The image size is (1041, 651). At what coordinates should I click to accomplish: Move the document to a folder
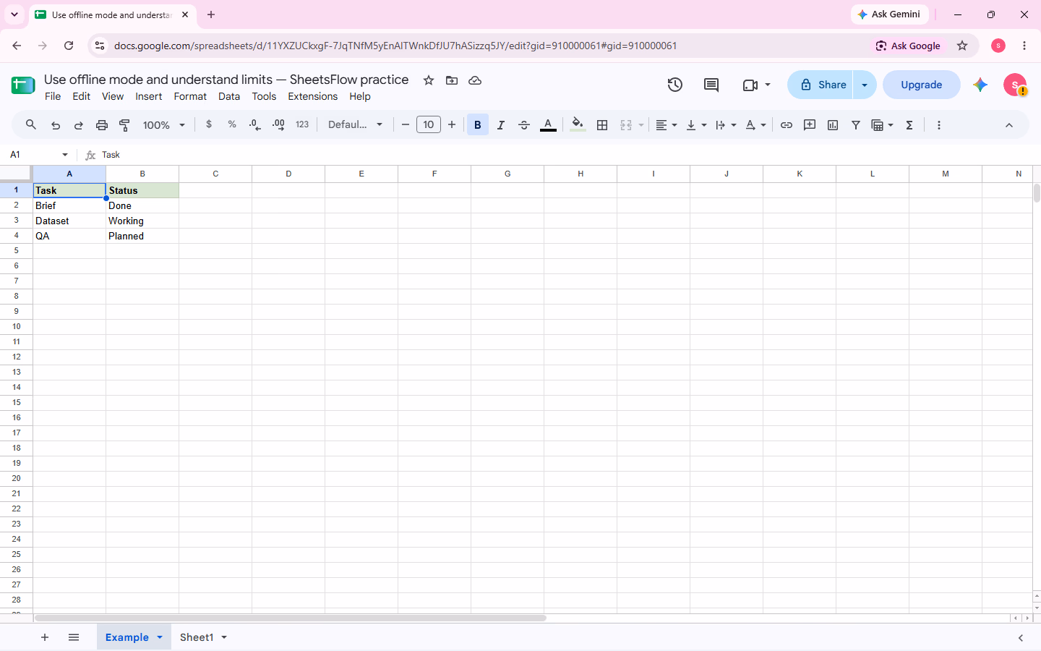point(452,80)
